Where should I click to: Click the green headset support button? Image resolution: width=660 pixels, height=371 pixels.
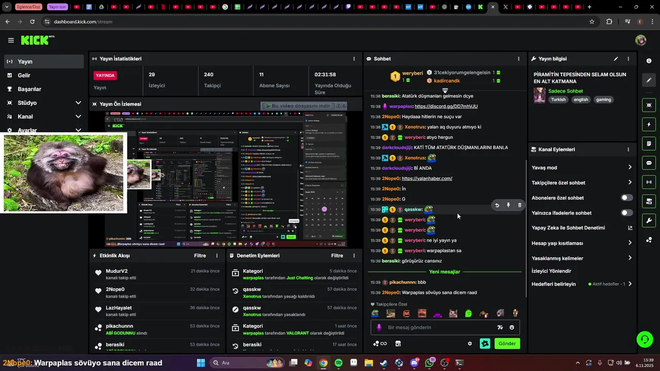coord(645,339)
